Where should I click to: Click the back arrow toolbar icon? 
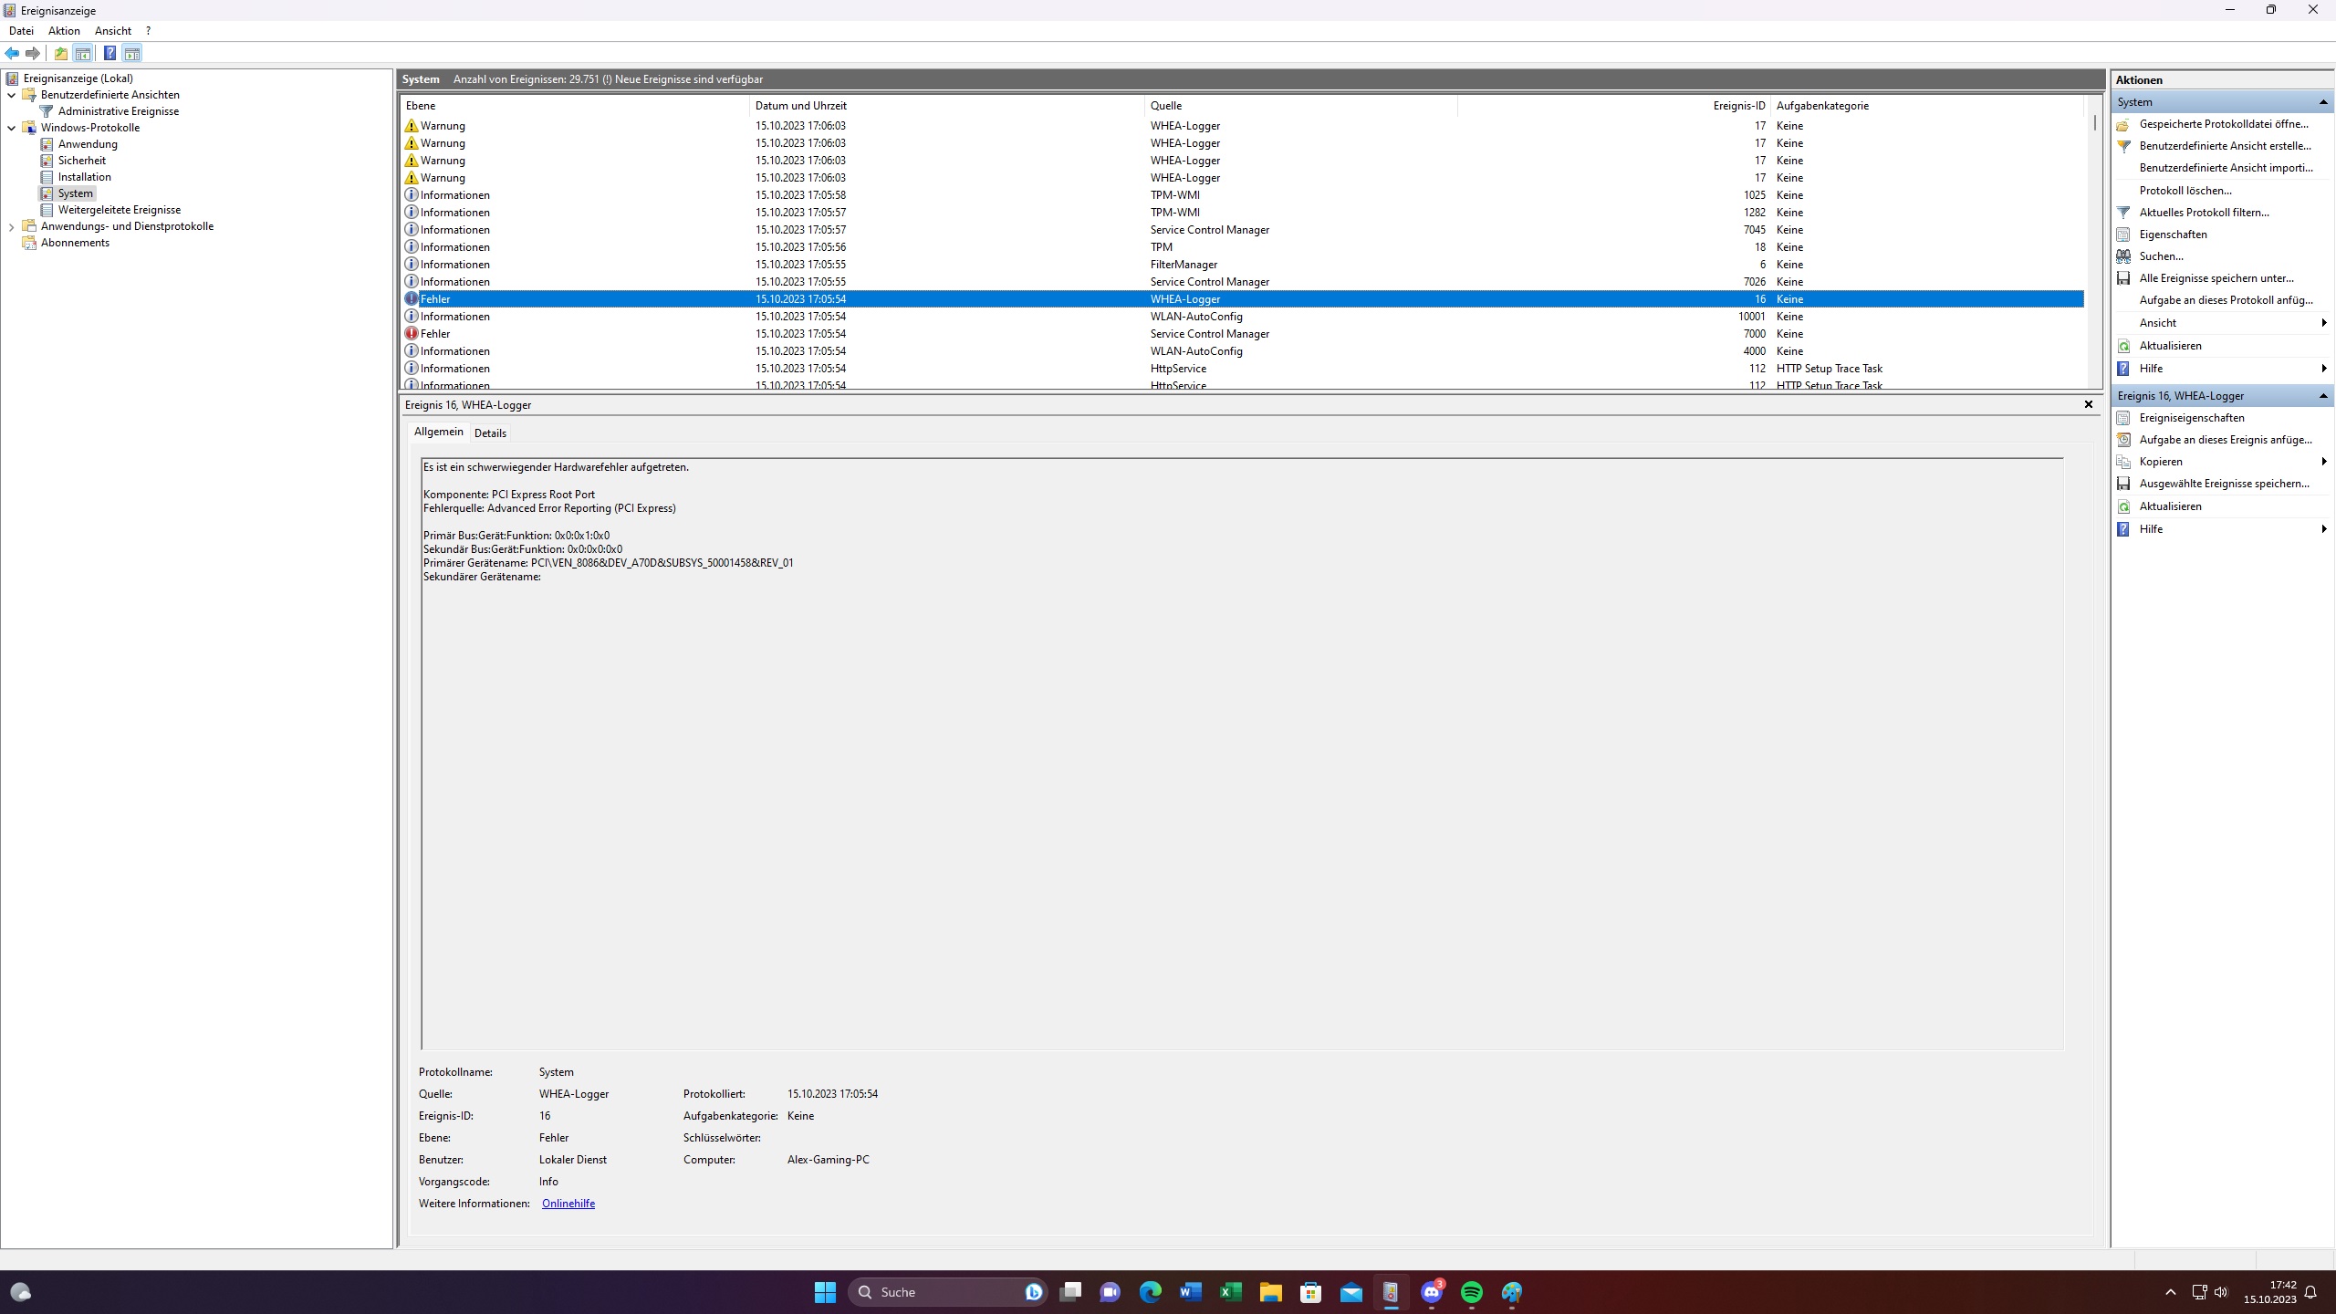coord(12,53)
